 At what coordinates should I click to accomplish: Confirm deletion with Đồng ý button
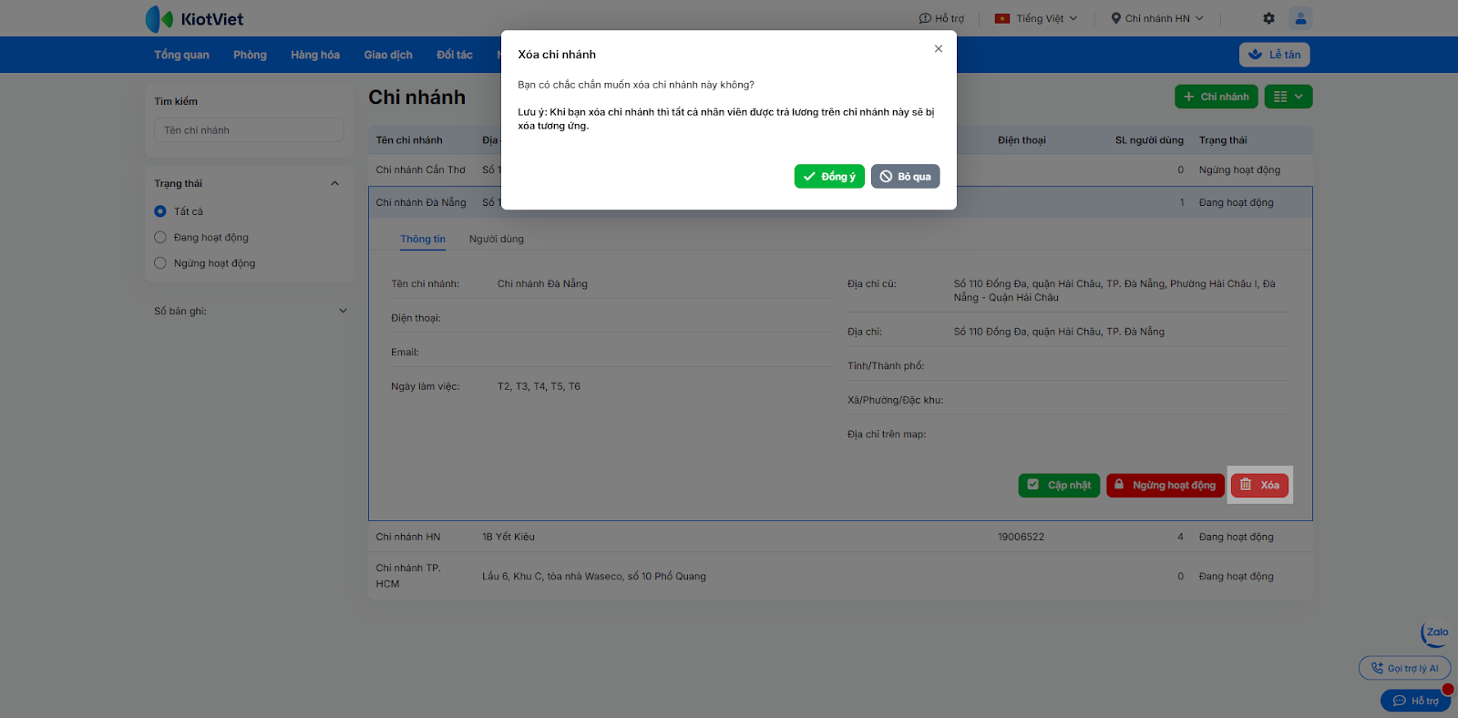click(829, 177)
